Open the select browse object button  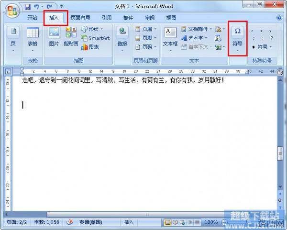(280, 200)
